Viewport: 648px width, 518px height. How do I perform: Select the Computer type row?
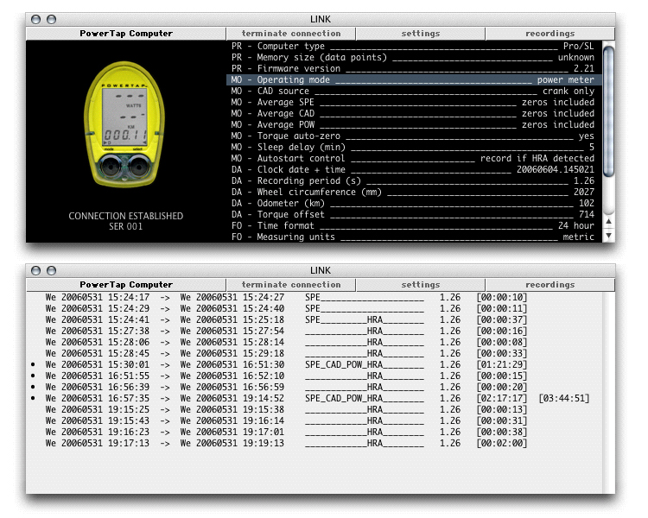414,47
